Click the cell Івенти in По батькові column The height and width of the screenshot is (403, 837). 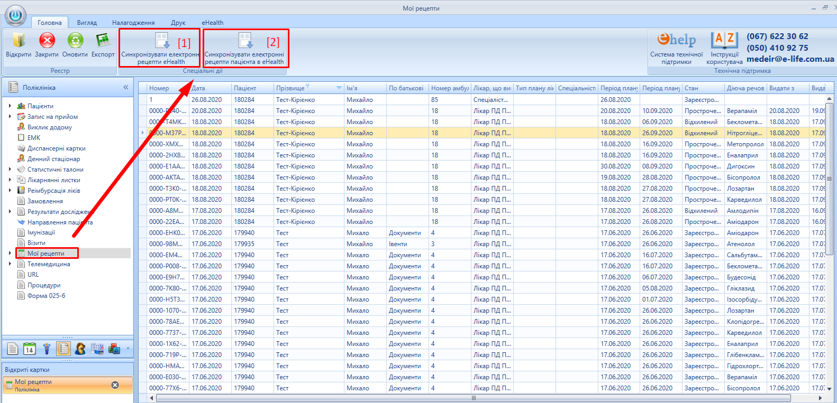tap(407, 244)
